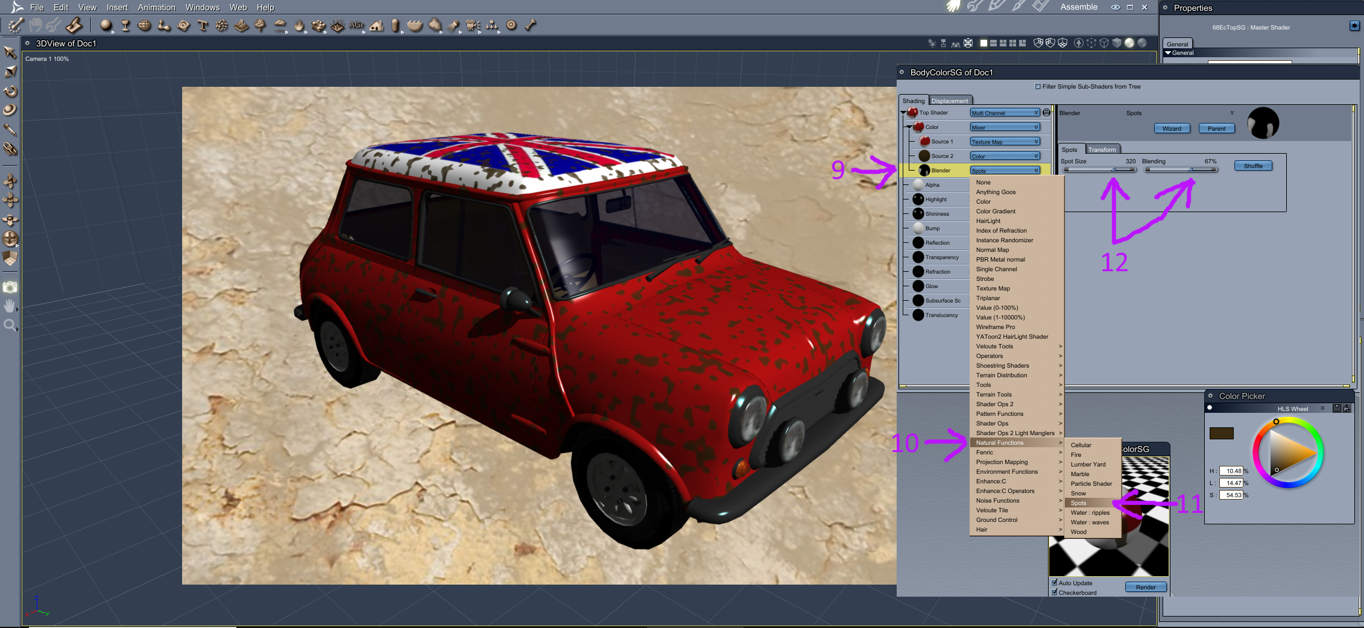1364x628 pixels.
Task: Select the magnifier zoom tool
Action: (10, 325)
